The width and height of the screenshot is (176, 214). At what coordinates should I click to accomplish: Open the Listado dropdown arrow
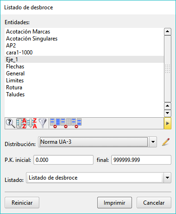(x=167, y=178)
